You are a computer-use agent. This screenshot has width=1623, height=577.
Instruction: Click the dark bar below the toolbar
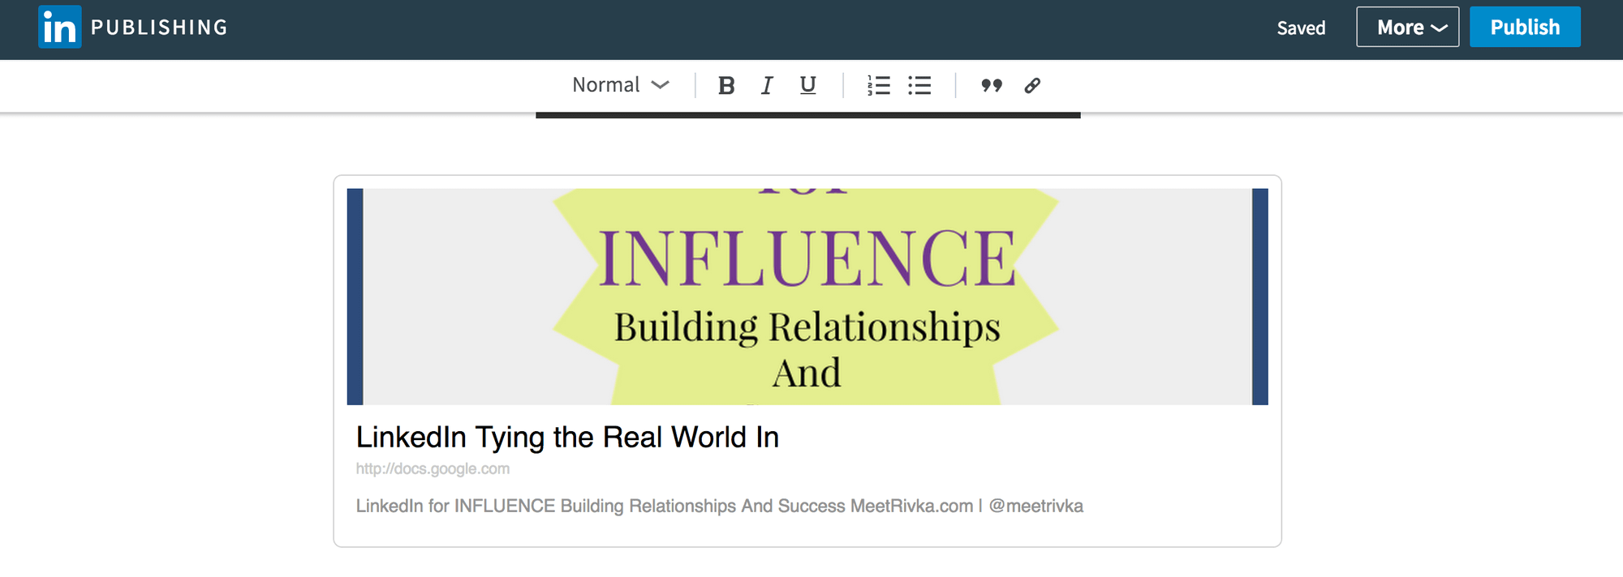807,115
